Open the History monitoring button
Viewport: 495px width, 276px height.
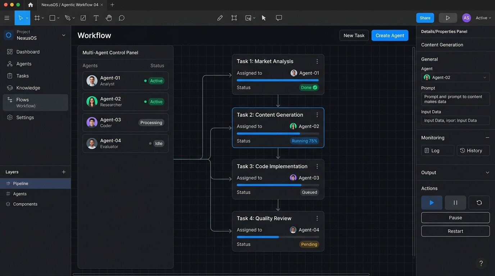(473, 151)
